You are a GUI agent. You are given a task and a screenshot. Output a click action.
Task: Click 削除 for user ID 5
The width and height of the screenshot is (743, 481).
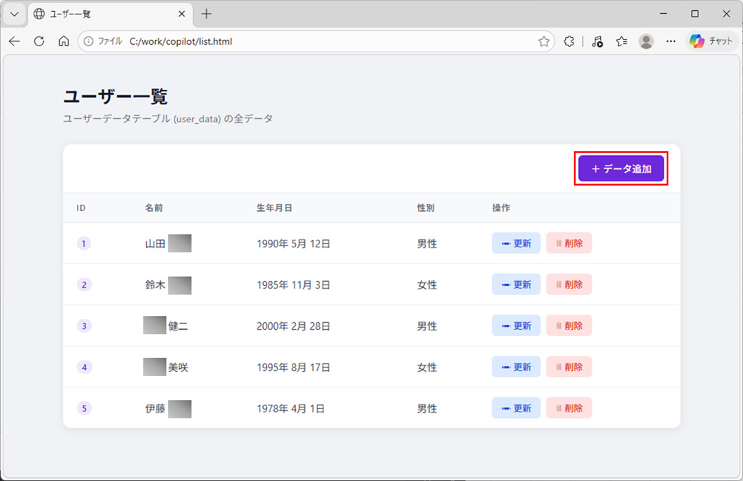(x=569, y=408)
